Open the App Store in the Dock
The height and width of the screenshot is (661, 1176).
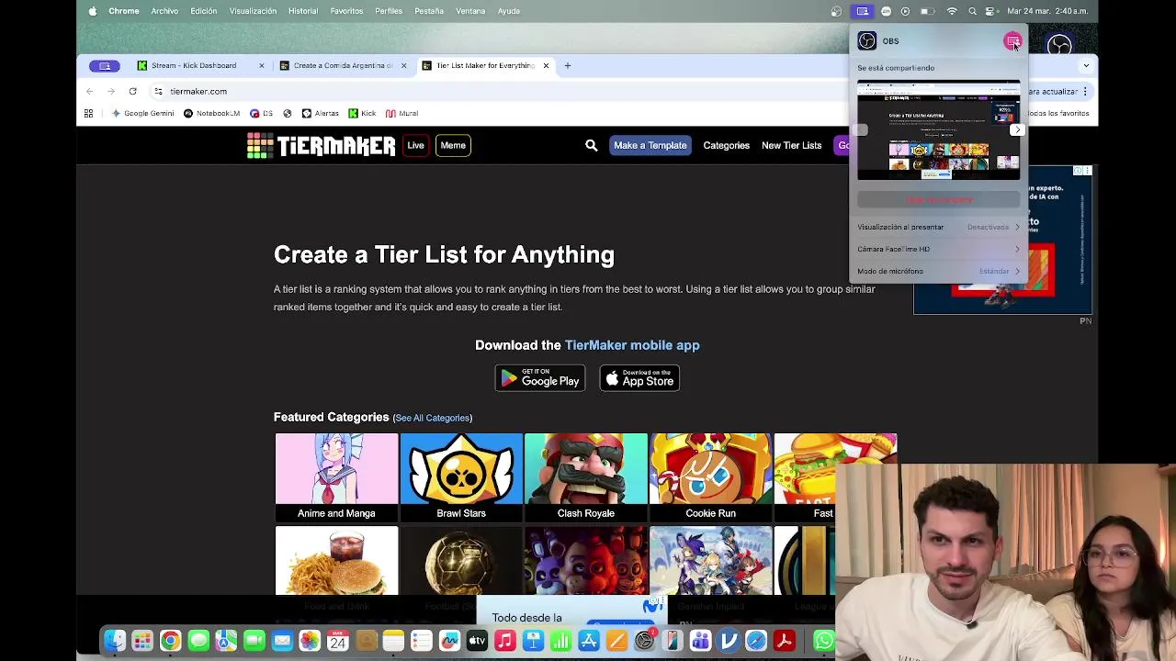point(589,641)
